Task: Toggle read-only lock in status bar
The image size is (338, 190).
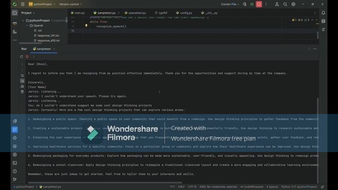Action: (323, 187)
